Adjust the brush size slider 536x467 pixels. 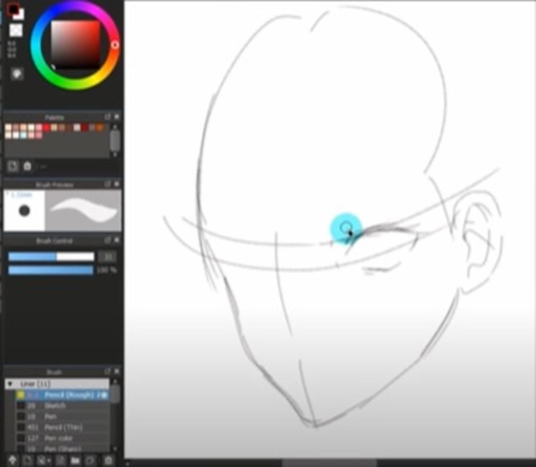(x=51, y=256)
